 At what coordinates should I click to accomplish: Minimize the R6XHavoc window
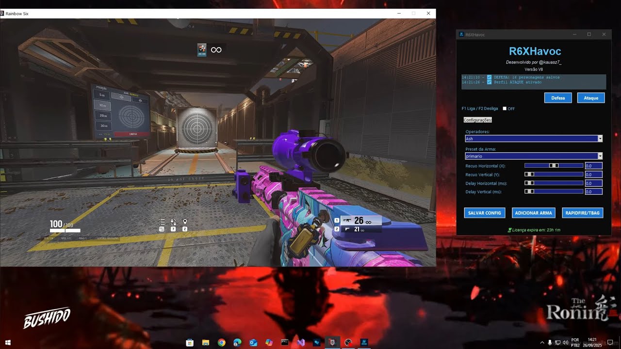pyautogui.click(x=574, y=34)
